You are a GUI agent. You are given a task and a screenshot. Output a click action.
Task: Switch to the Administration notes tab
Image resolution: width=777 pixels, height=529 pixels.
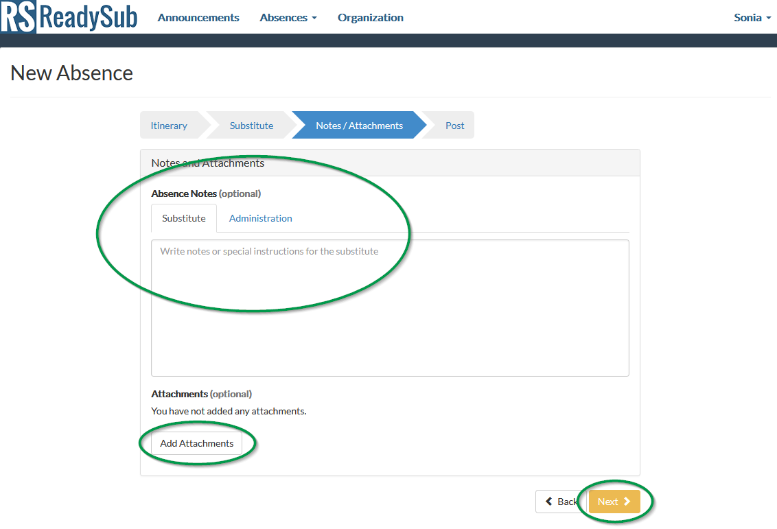[260, 218]
